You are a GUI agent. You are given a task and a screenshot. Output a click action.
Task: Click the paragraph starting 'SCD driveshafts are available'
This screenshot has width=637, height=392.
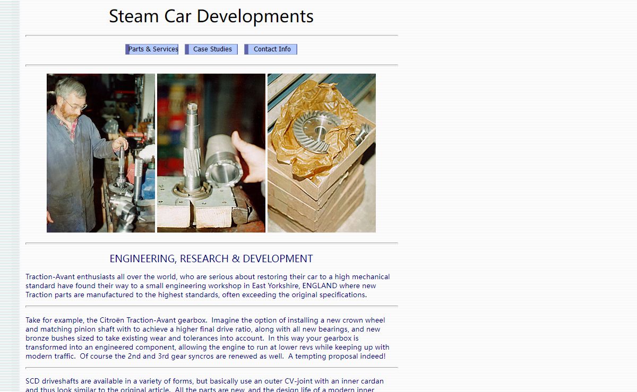205,385
